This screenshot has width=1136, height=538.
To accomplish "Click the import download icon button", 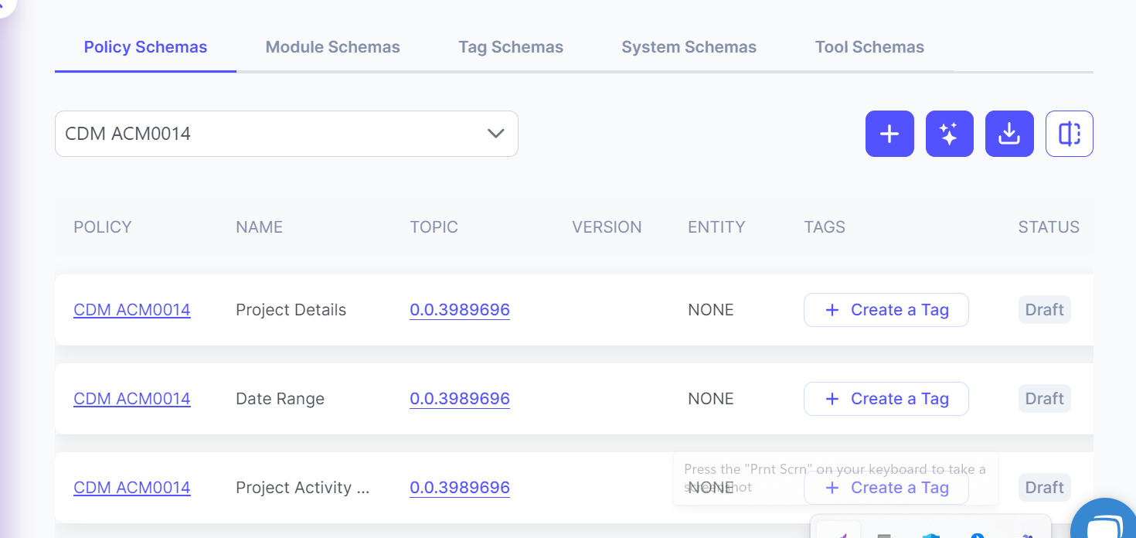I will pos(1009,134).
